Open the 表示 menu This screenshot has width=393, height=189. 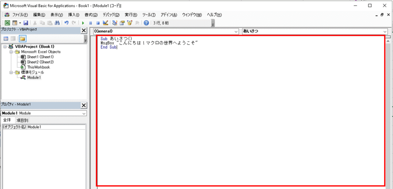[x=56, y=15]
